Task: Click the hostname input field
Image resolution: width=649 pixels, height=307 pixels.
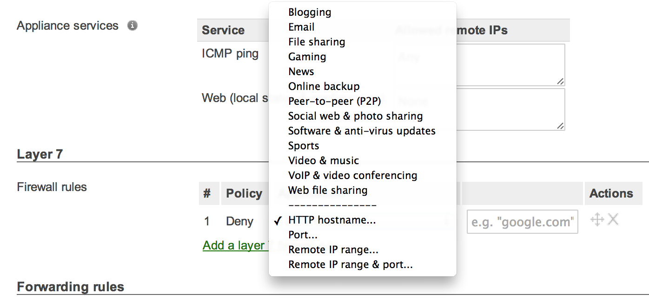Action: coord(522,222)
